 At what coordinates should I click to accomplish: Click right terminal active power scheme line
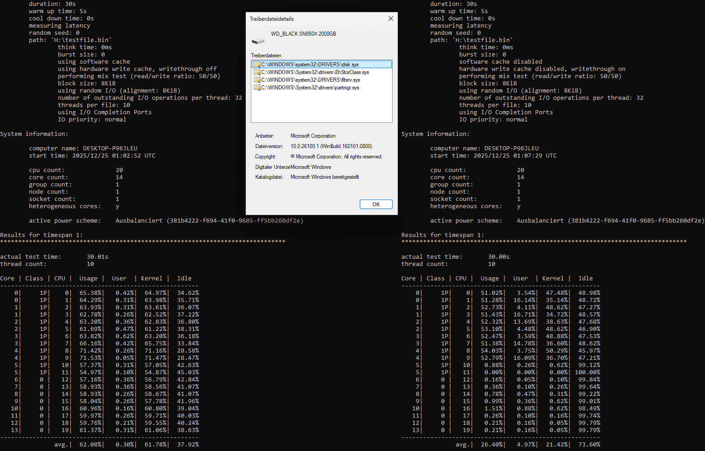coord(567,221)
